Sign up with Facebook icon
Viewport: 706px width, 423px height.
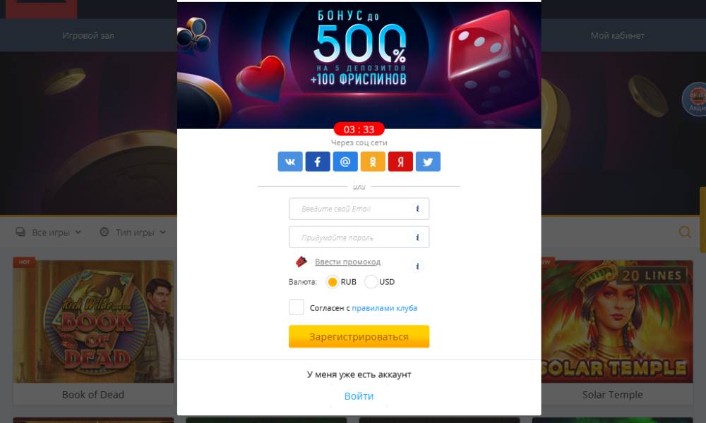318,161
